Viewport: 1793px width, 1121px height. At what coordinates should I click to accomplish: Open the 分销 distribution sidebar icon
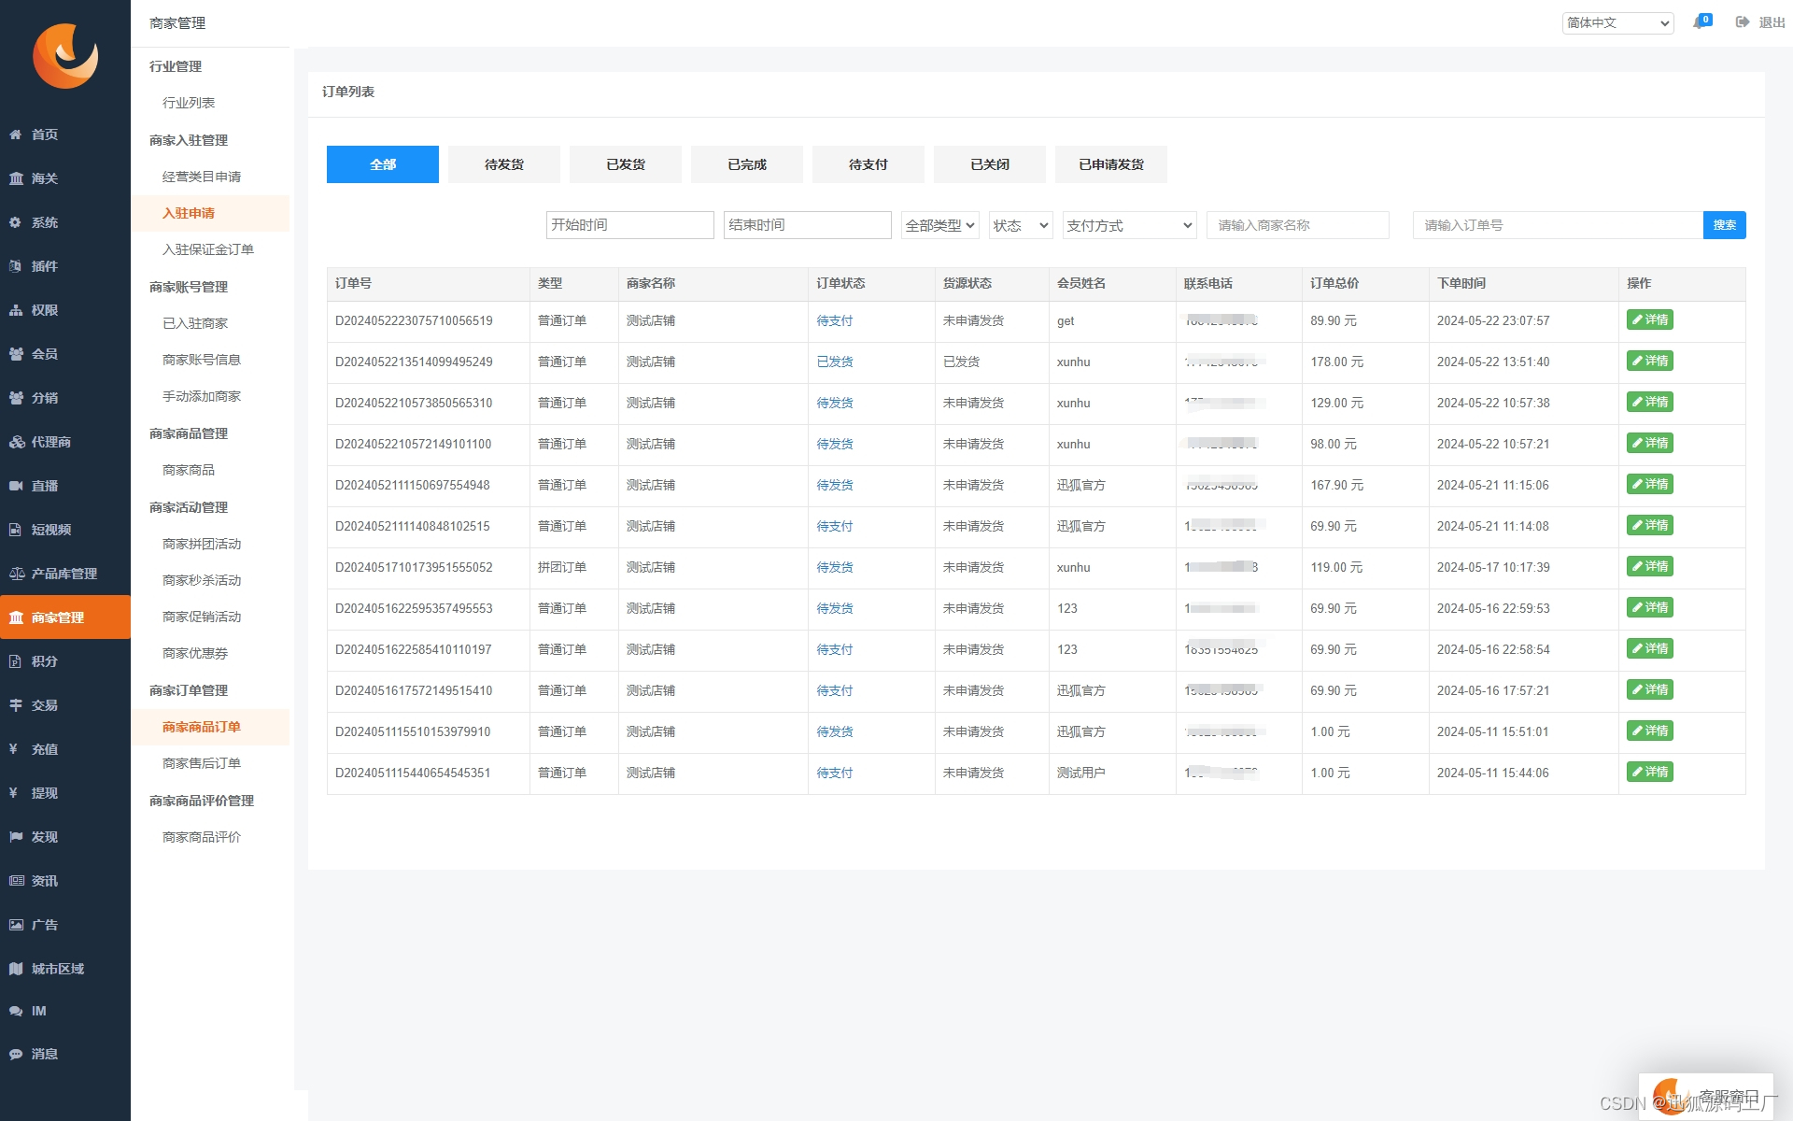coord(16,398)
